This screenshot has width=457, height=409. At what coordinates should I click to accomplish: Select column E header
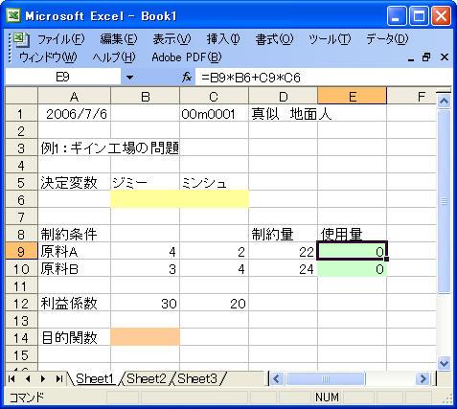coord(352,96)
